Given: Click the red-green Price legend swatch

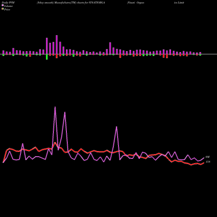Looking at the screenshot, I should [x=3, y=9].
